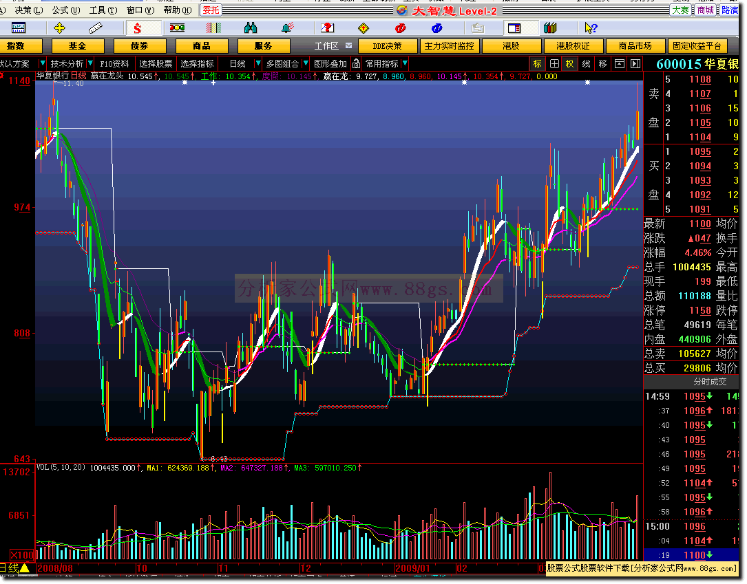Click the 选择股票 item
Screen dimensions: 747x584
pos(156,64)
